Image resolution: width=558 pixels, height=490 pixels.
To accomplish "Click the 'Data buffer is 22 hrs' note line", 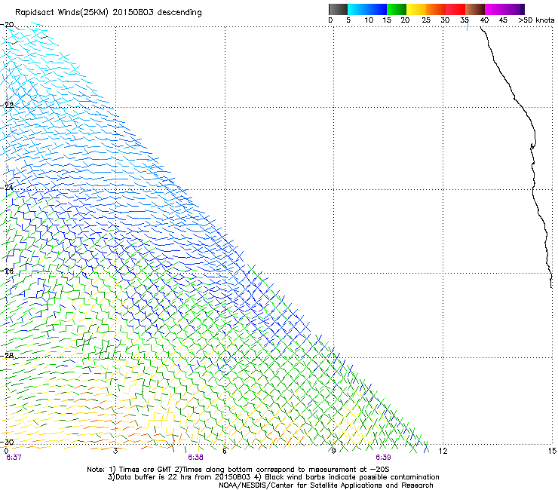I will (x=273, y=477).
